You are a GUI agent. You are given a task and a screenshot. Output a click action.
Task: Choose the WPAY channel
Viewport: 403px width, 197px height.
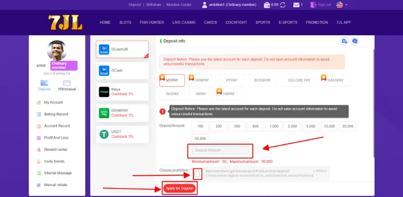200,94
